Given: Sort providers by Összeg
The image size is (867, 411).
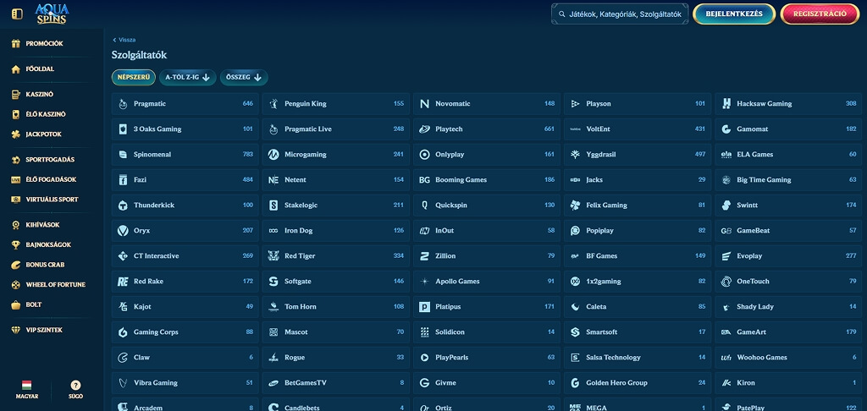Looking at the screenshot, I should (244, 77).
